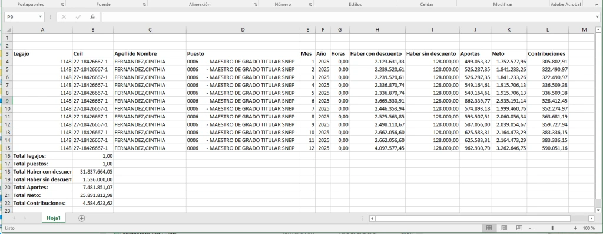Switch to Page Break Preview icon
This screenshot has width=603, height=234.
pos(519,228)
